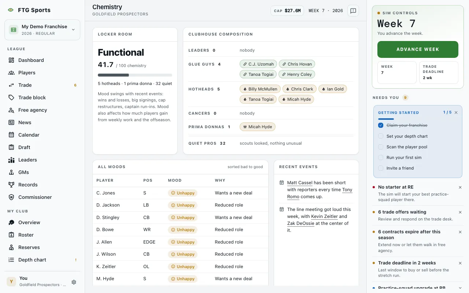Click the Advance Week button
Screen dimensions: 469x293
tap(418, 49)
